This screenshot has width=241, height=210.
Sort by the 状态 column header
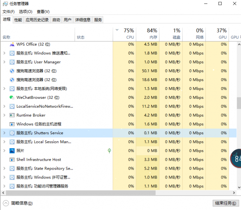point(94,34)
